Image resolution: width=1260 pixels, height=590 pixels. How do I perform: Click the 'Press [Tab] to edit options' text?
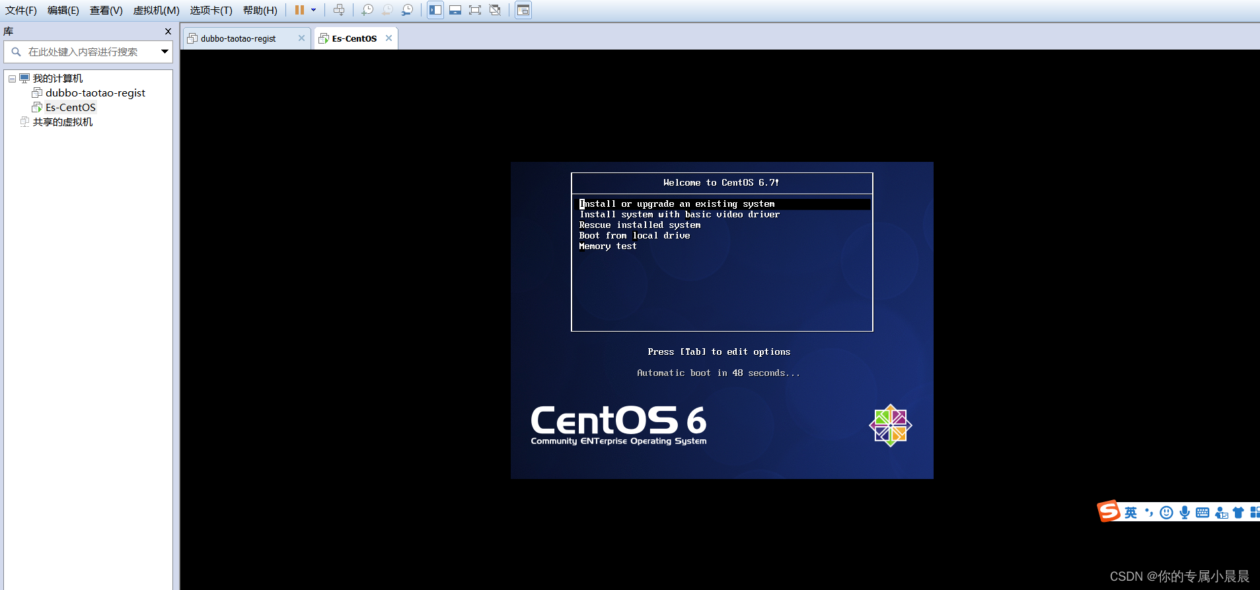719,352
